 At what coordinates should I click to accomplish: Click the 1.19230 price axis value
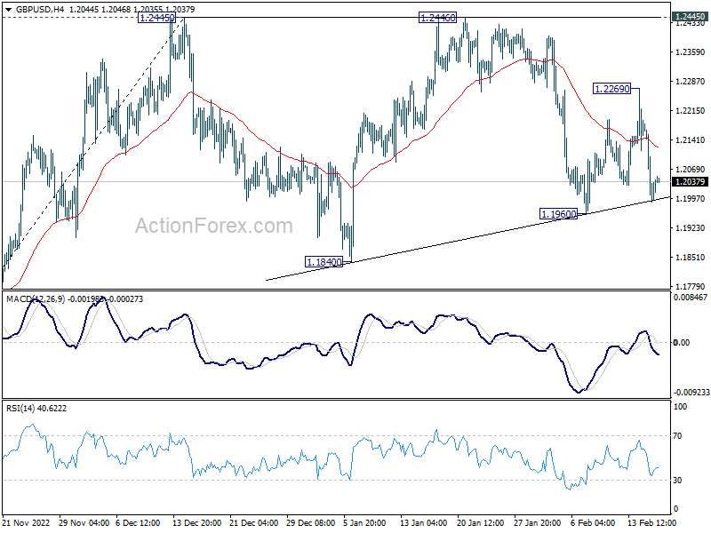click(691, 228)
